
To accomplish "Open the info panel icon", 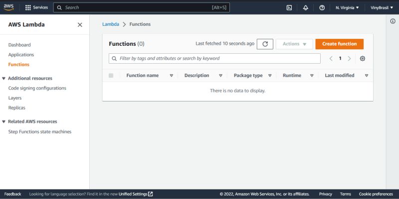I will pyautogui.click(x=393, y=21).
